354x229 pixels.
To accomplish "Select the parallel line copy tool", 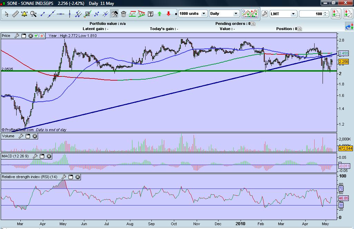I will 105,14.
